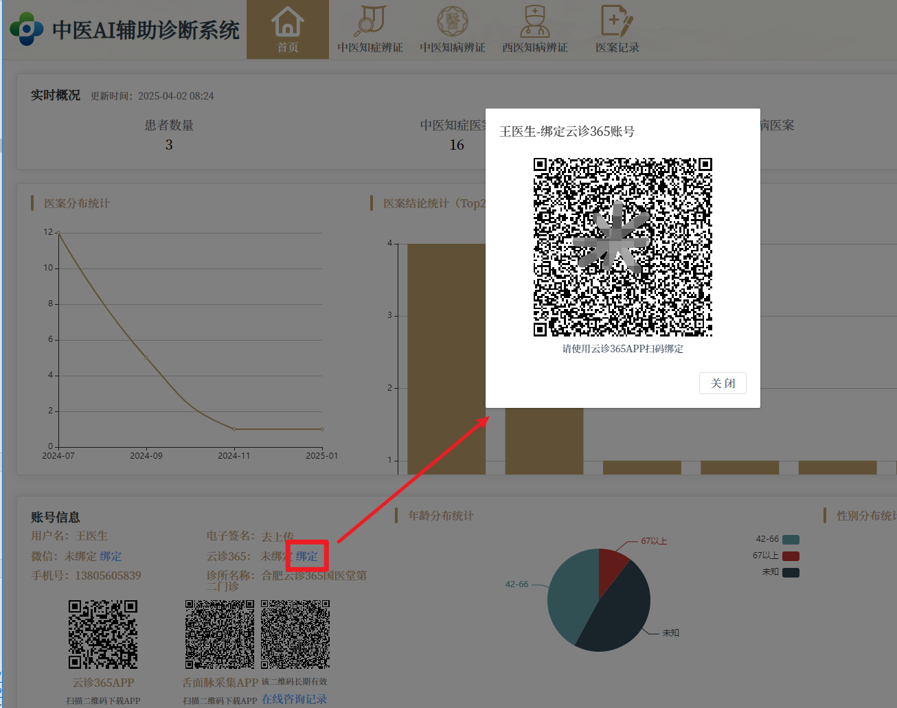Click the binding QR code in the dialog
The height and width of the screenshot is (708, 897).
(x=623, y=247)
